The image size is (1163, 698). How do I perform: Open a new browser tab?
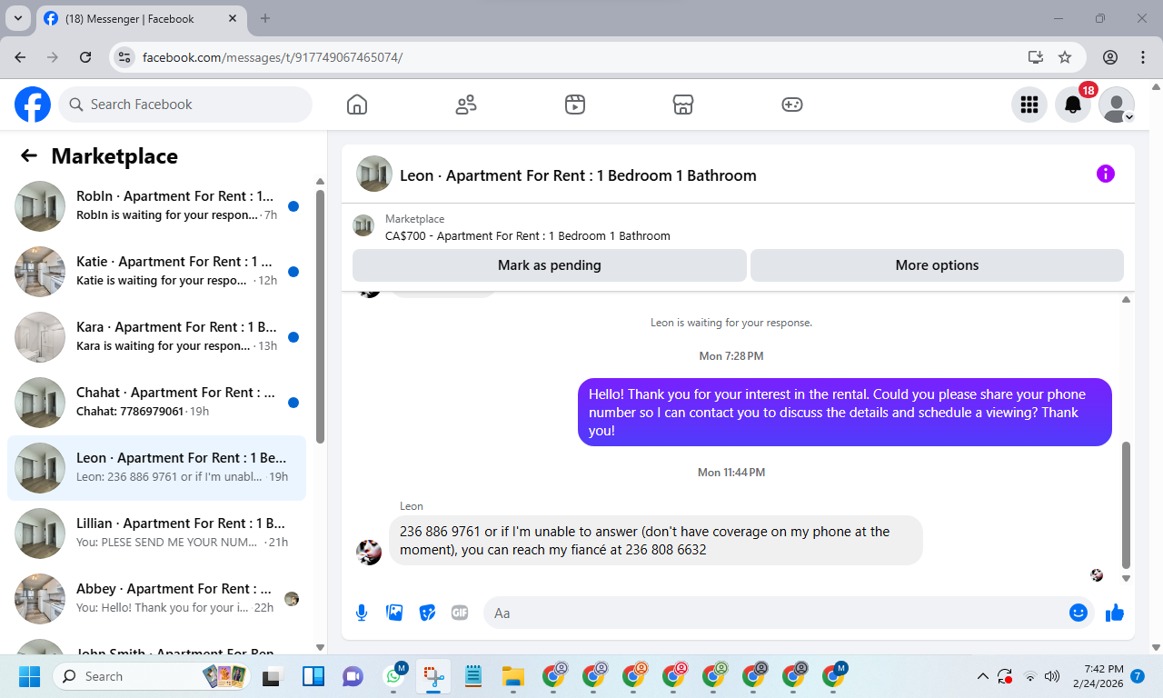pyautogui.click(x=265, y=18)
